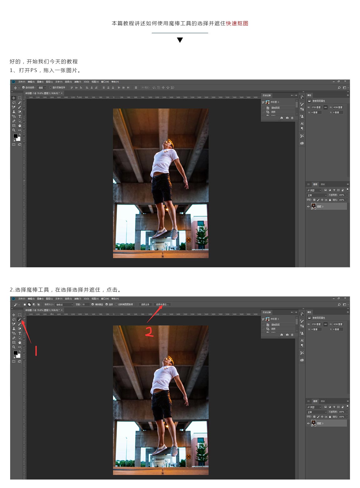Toggle the 消除锯齿 anti-alias checkbox

93,305
